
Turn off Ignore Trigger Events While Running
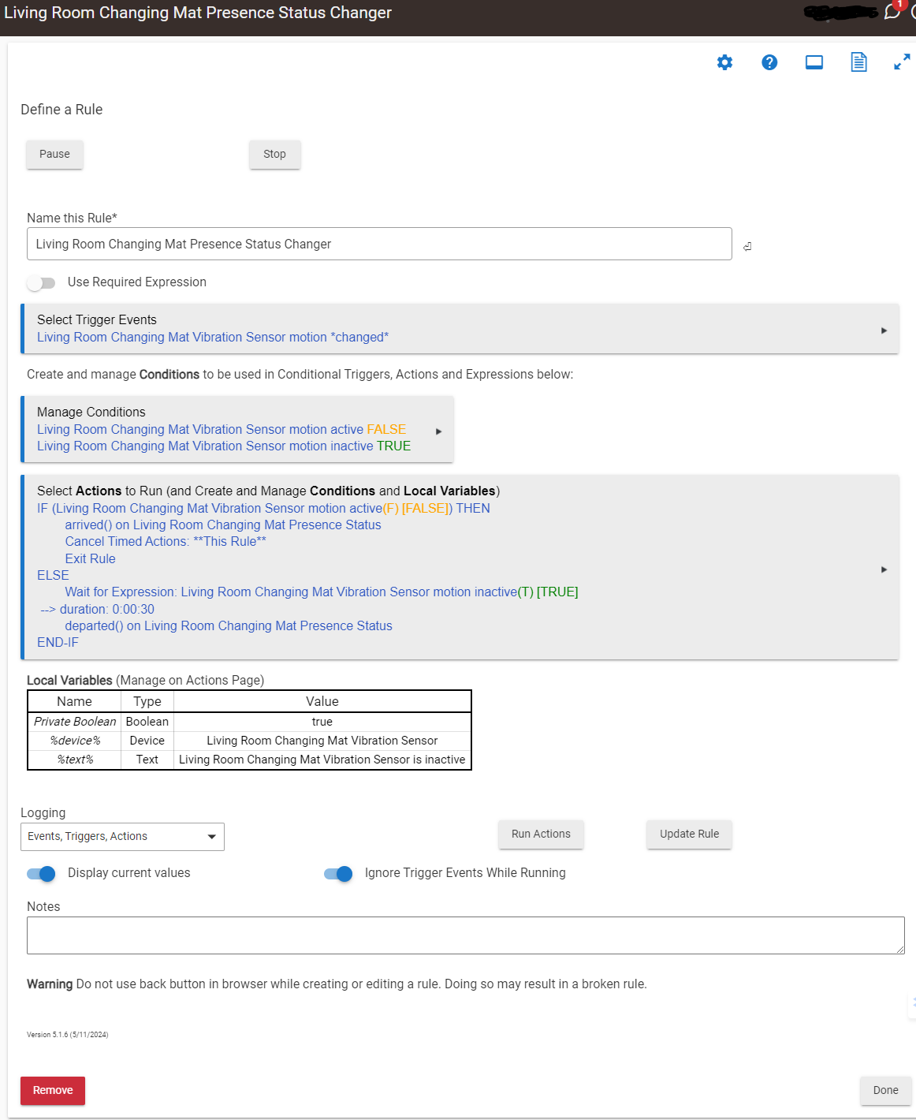338,873
